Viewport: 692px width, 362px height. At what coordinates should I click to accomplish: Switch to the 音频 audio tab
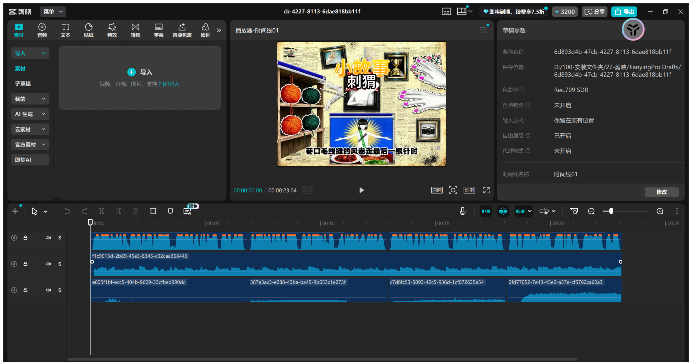[42, 30]
